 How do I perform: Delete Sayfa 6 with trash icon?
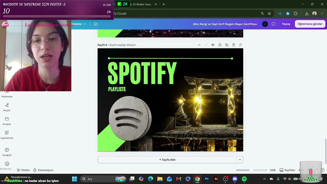pyautogui.click(x=233, y=45)
